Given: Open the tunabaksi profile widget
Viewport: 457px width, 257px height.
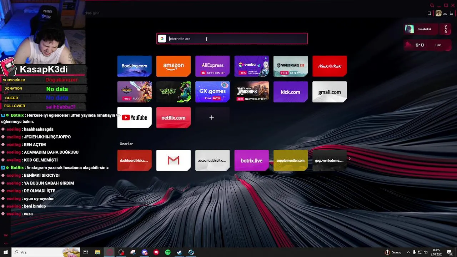Looking at the screenshot, I should [x=422, y=29].
